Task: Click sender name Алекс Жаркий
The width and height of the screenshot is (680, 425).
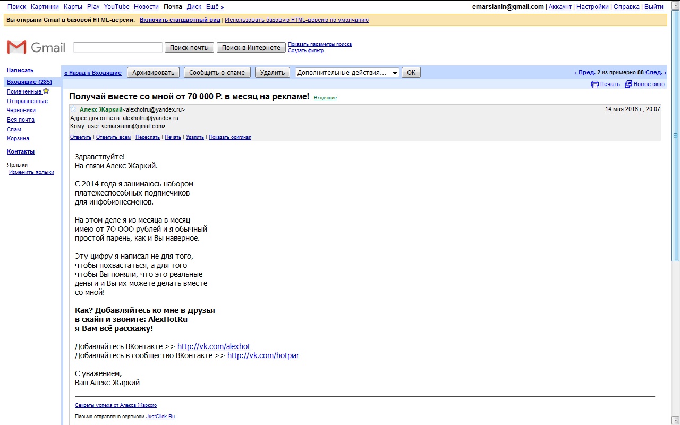Action: (x=101, y=109)
